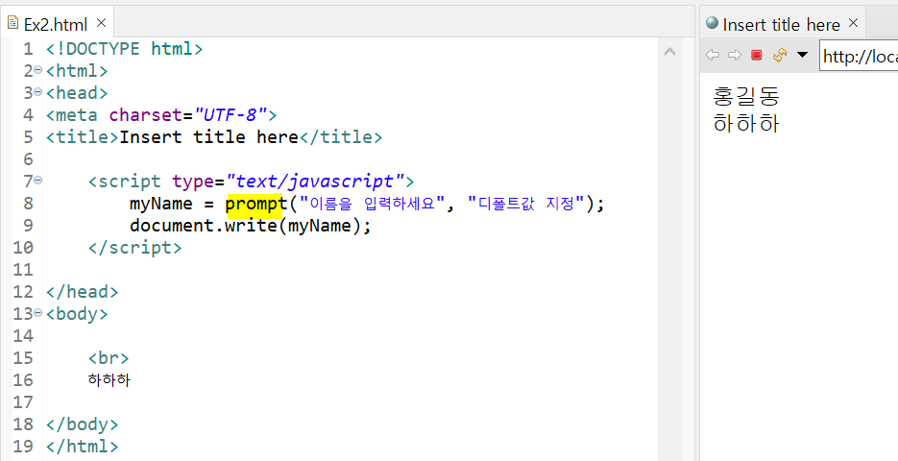Image resolution: width=898 pixels, height=461 pixels.
Task: Open the dropdown arrow next to refresh
Action: click(802, 55)
